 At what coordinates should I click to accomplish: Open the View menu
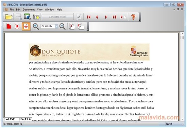point(40,10)
